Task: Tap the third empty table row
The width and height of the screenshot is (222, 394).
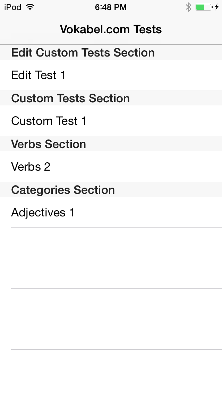Action: click(x=111, y=304)
